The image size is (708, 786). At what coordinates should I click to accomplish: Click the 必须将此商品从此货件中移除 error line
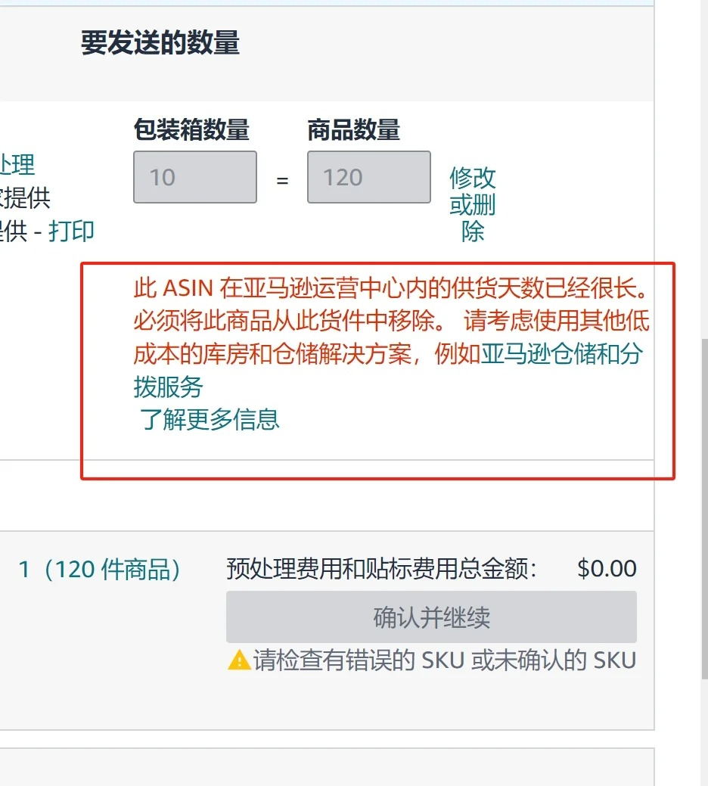point(289,321)
